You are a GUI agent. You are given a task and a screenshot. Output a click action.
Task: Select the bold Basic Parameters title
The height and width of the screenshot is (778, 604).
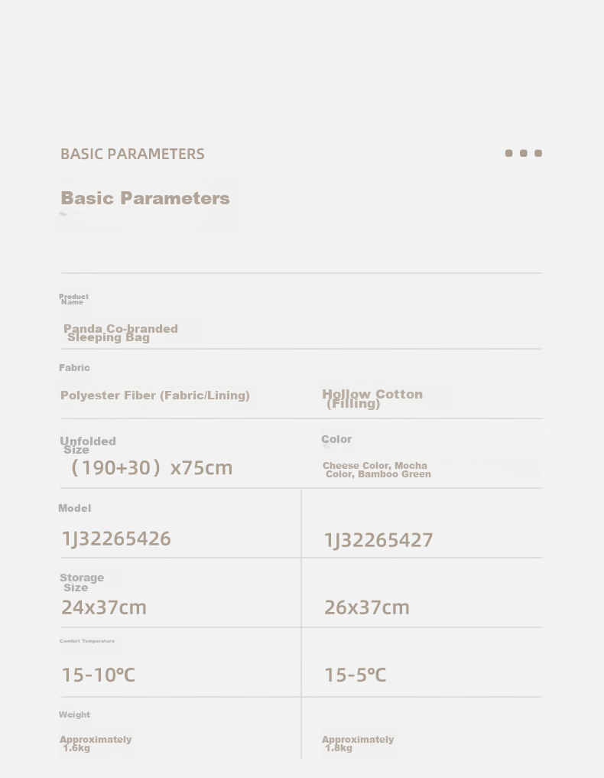click(145, 198)
